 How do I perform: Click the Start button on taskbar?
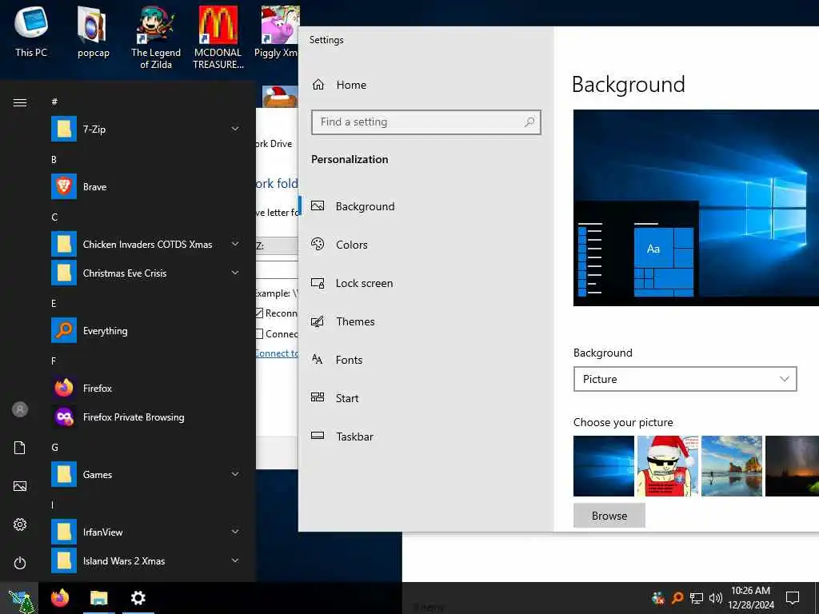tap(20, 598)
